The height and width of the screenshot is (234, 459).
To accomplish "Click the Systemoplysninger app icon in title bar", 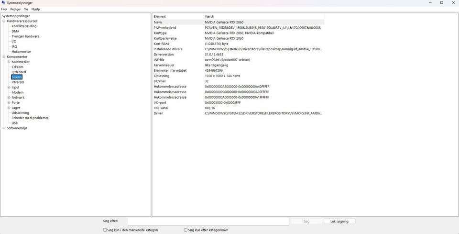I will coord(3,3).
